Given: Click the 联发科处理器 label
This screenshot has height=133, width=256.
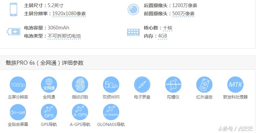Looking at the screenshot, I should pos(235,97).
